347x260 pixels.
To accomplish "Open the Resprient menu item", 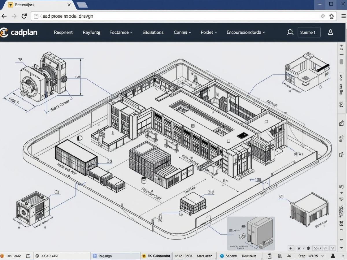I will tap(63, 32).
